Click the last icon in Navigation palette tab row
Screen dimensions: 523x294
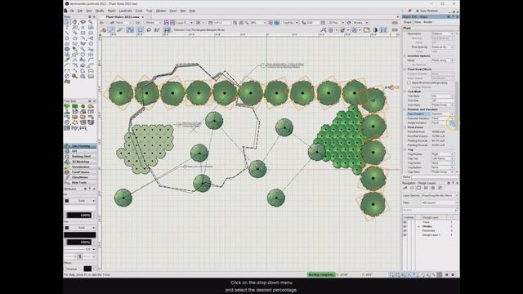(x=440, y=188)
